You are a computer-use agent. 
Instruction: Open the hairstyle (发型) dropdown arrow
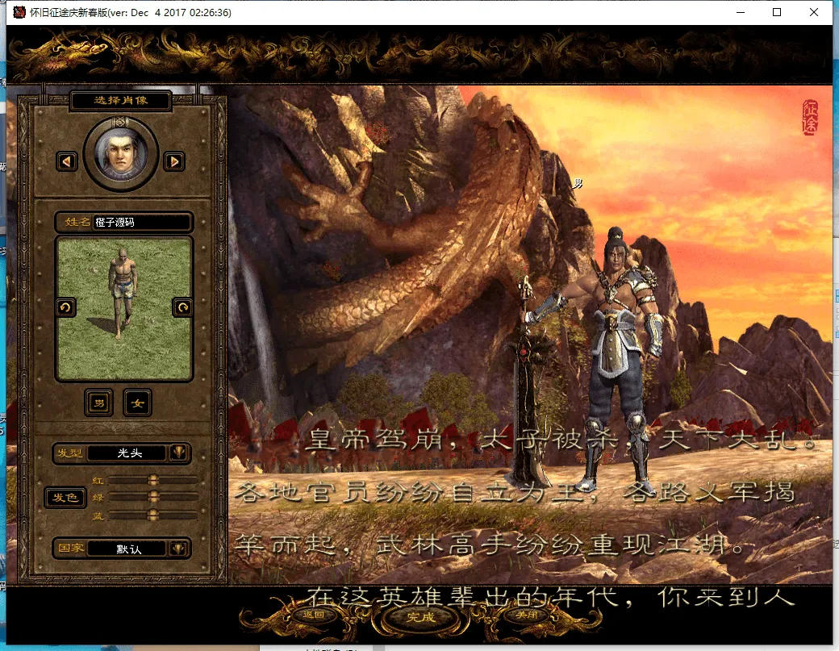coord(179,453)
